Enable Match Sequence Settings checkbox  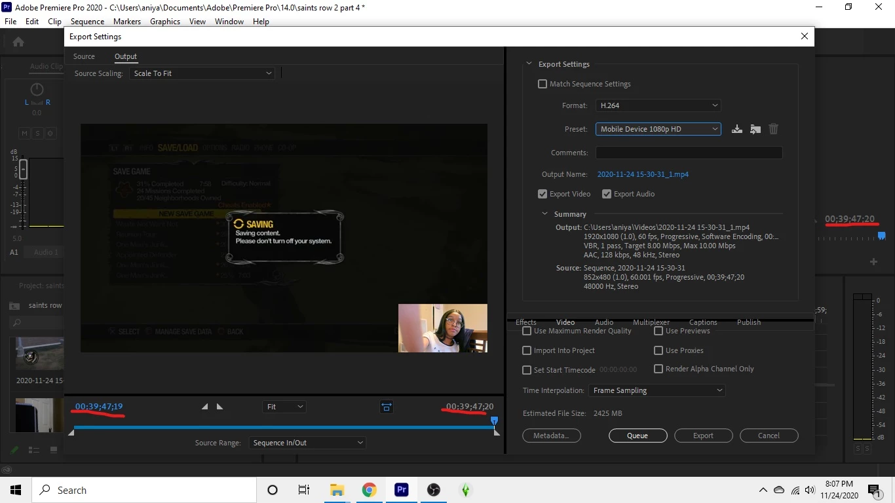[x=542, y=84]
